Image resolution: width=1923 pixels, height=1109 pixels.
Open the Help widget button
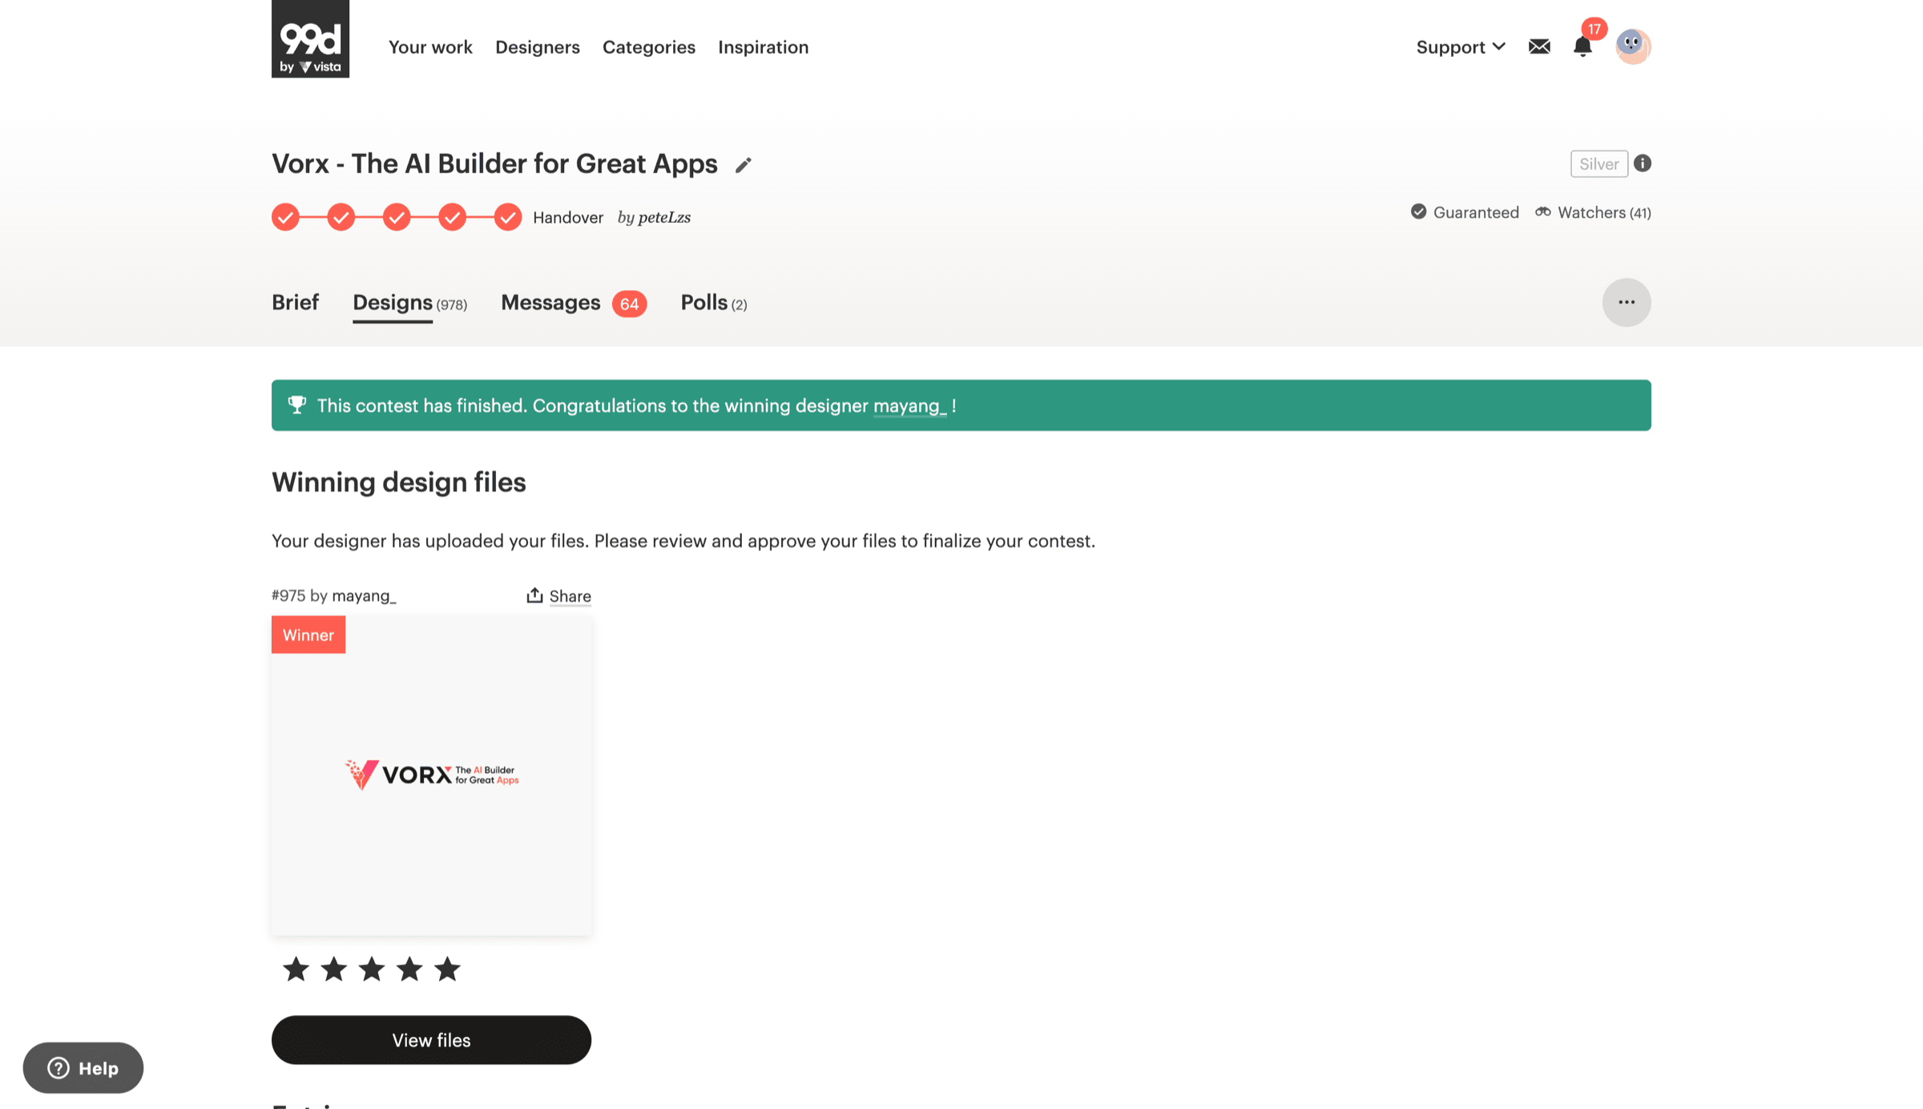(x=83, y=1067)
